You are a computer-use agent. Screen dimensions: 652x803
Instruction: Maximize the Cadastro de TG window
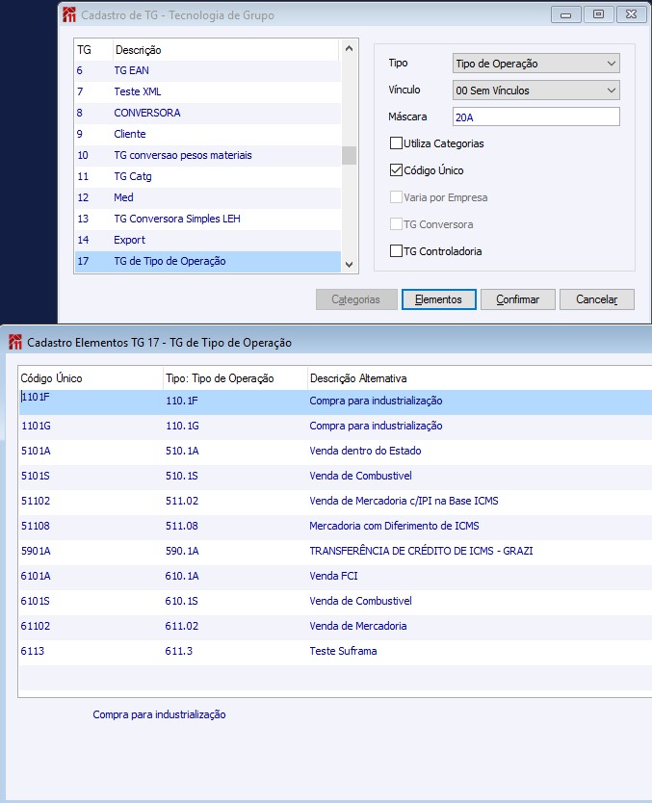[x=598, y=14]
